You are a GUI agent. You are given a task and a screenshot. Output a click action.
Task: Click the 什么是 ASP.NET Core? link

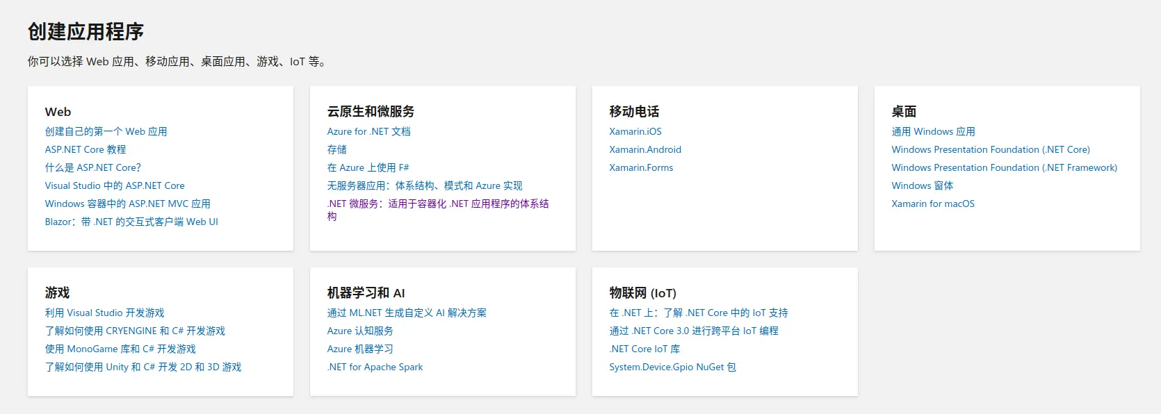tap(93, 167)
